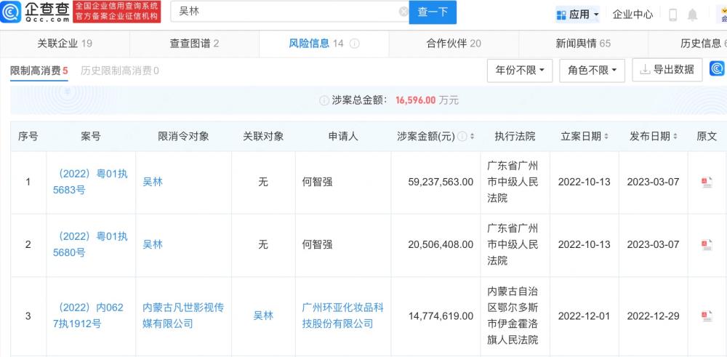Open the mobile app phone icon

[x=672, y=15]
